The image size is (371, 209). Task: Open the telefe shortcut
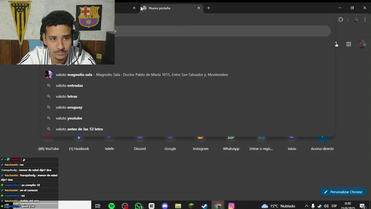(109, 144)
